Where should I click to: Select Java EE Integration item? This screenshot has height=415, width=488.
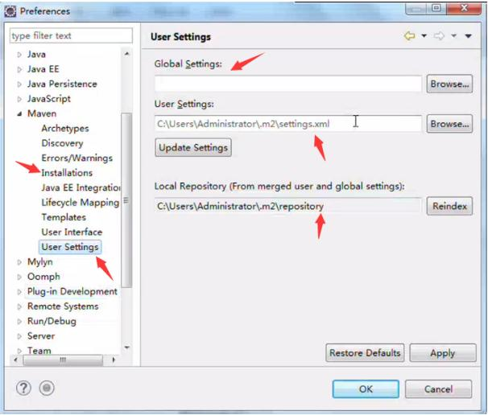[81, 187]
